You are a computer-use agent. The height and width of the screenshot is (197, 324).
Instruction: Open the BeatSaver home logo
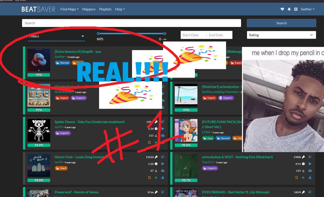[x=38, y=9]
